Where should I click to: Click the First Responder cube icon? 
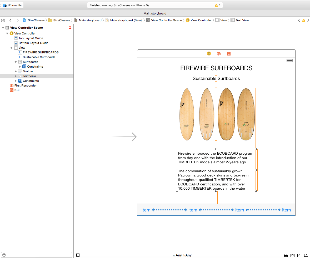tap(218, 53)
